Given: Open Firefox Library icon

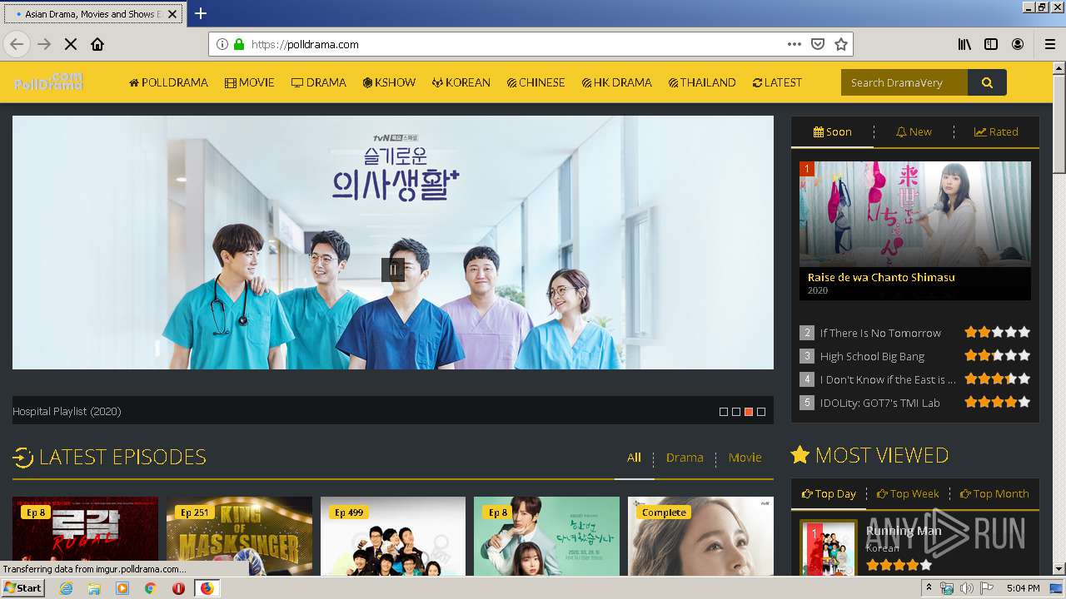Looking at the screenshot, I should [x=964, y=44].
